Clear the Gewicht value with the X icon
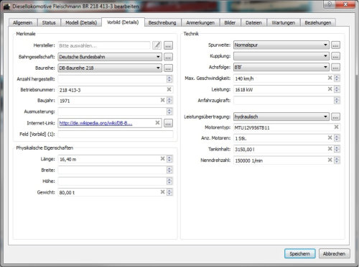 [x=162, y=192]
